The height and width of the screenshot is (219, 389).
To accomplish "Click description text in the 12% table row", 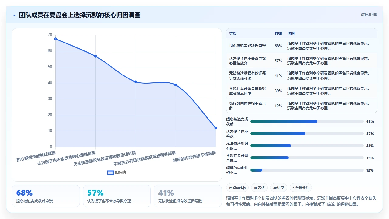I will click(x=329, y=106).
